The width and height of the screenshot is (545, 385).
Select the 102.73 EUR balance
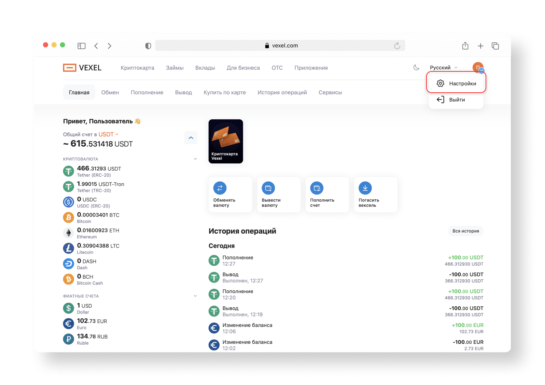[x=92, y=321]
